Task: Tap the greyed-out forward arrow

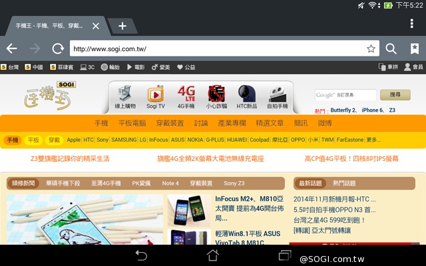Action: pos(35,49)
